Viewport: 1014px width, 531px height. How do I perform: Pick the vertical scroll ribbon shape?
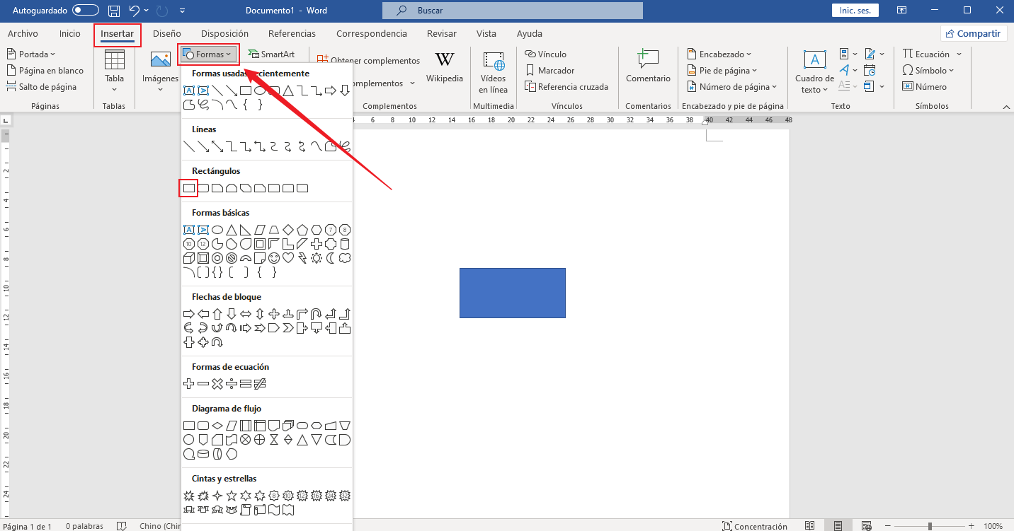point(246,510)
